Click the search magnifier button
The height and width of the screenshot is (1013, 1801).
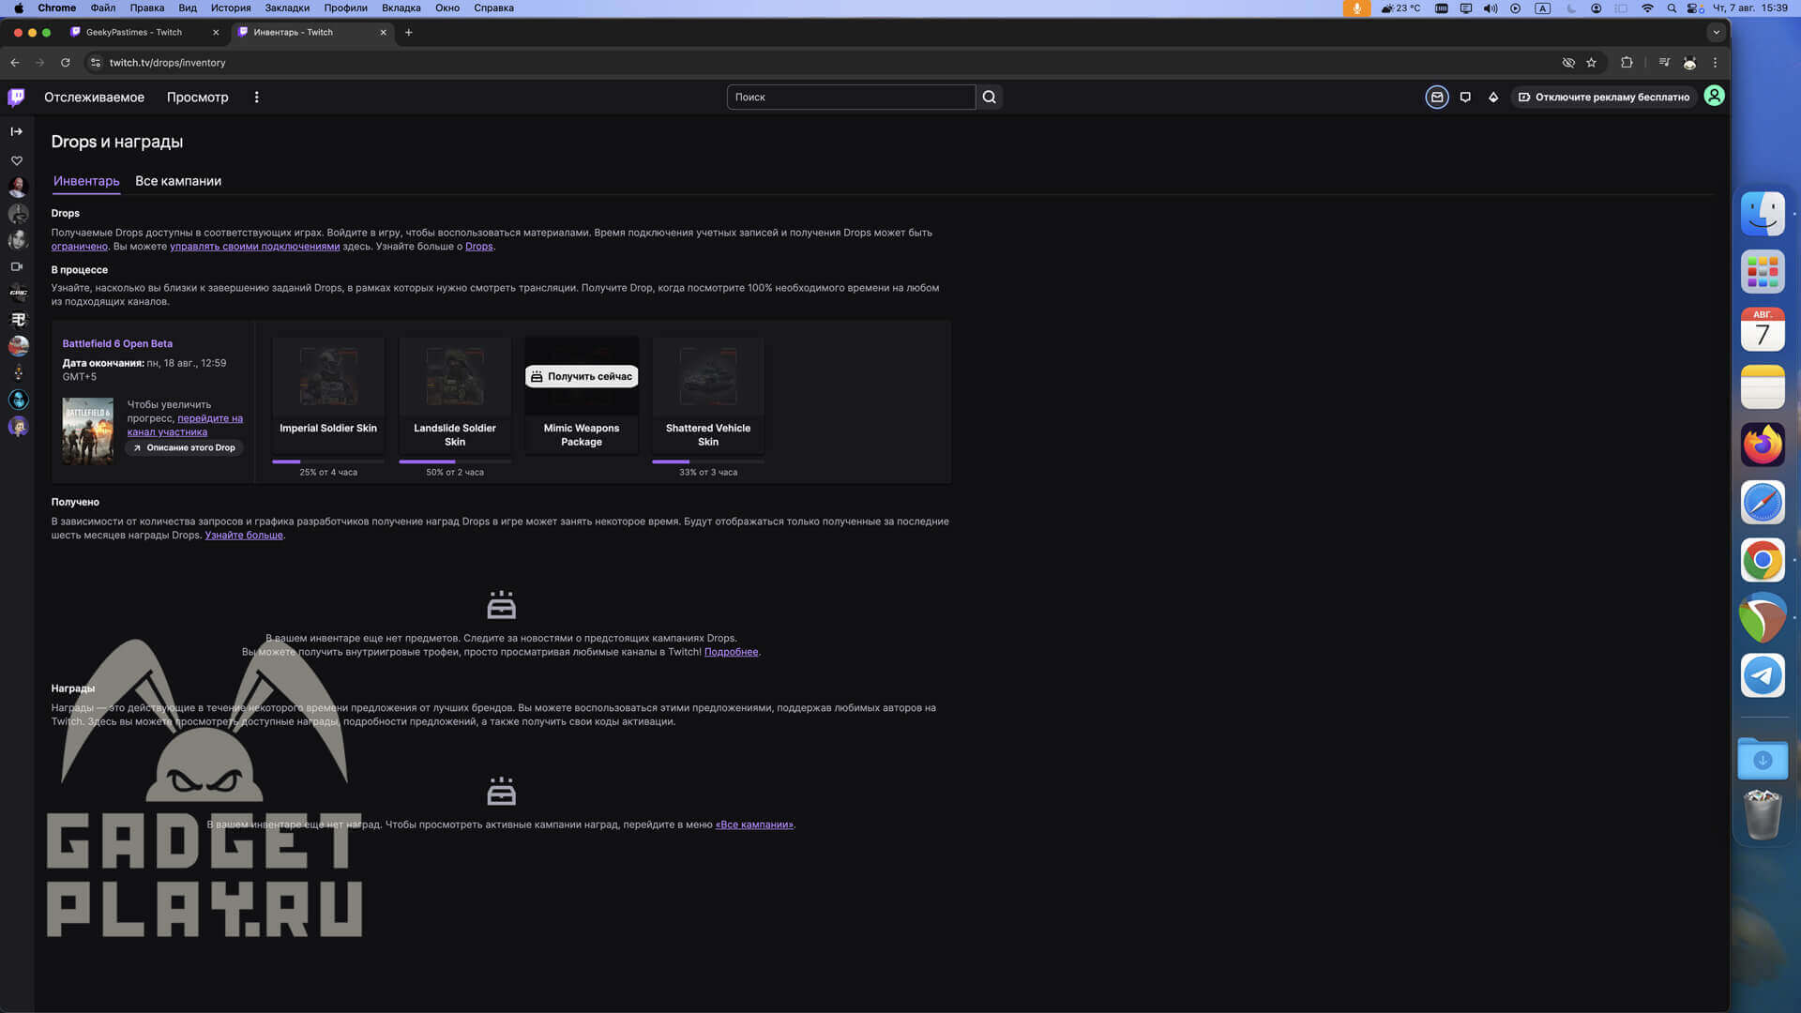point(989,97)
